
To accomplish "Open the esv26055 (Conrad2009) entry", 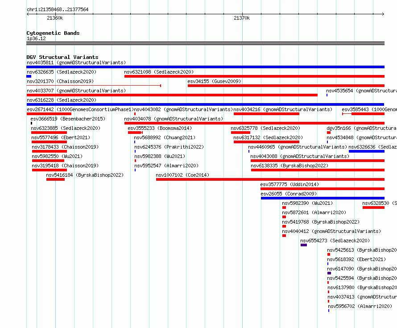I will (x=289, y=194).
